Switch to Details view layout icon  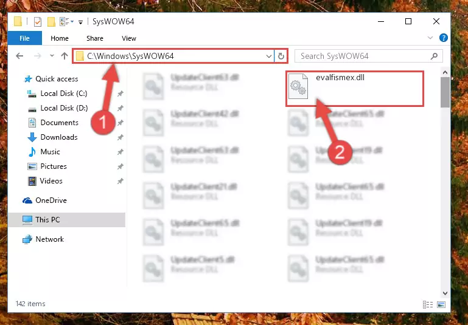pos(428,304)
